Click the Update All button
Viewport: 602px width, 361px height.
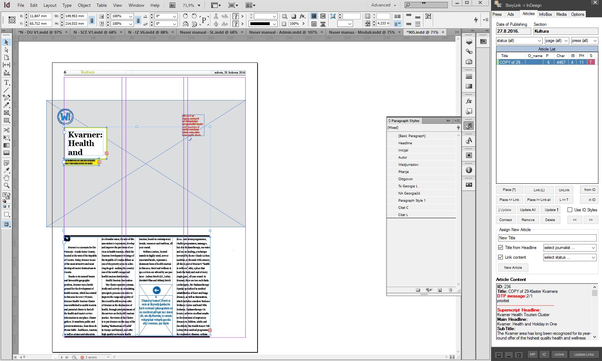pos(528,210)
